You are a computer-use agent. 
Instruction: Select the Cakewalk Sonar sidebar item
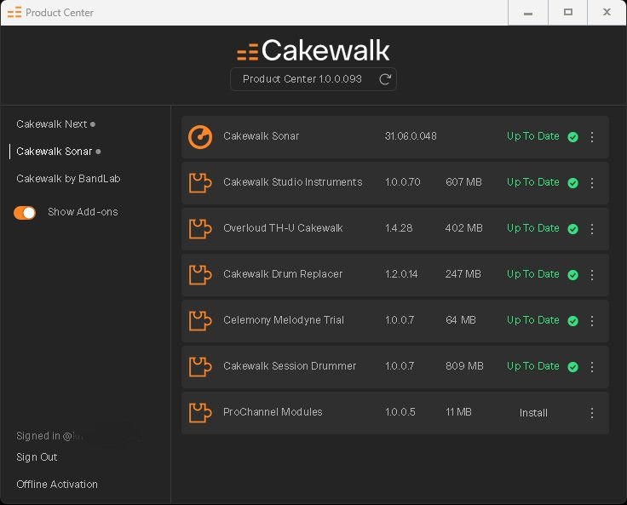click(x=54, y=151)
